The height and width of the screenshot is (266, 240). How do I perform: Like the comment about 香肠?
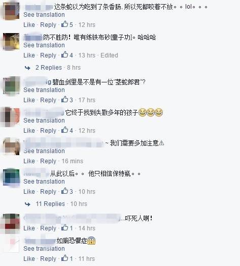coord(29,25)
